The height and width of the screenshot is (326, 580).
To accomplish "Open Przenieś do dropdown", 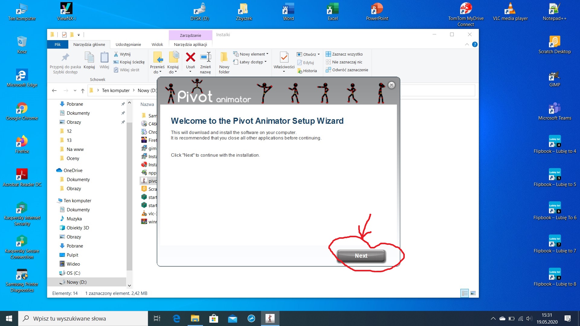I will coord(157,63).
